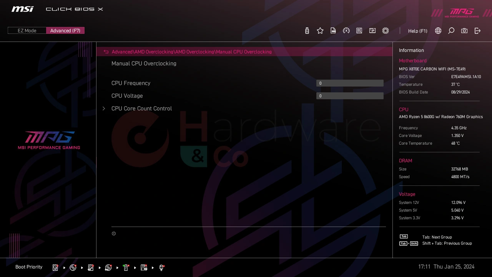This screenshot has height=277, width=492.
Task: Select the network cable boot device icon
Action: pos(162,267)
